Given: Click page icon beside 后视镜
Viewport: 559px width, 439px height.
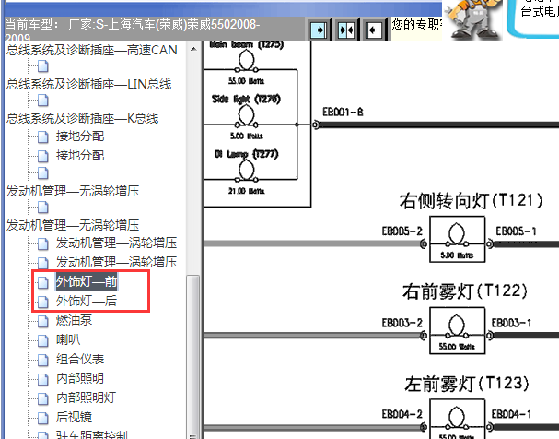Looking at the screenshot, I should (x=43, y=418).
